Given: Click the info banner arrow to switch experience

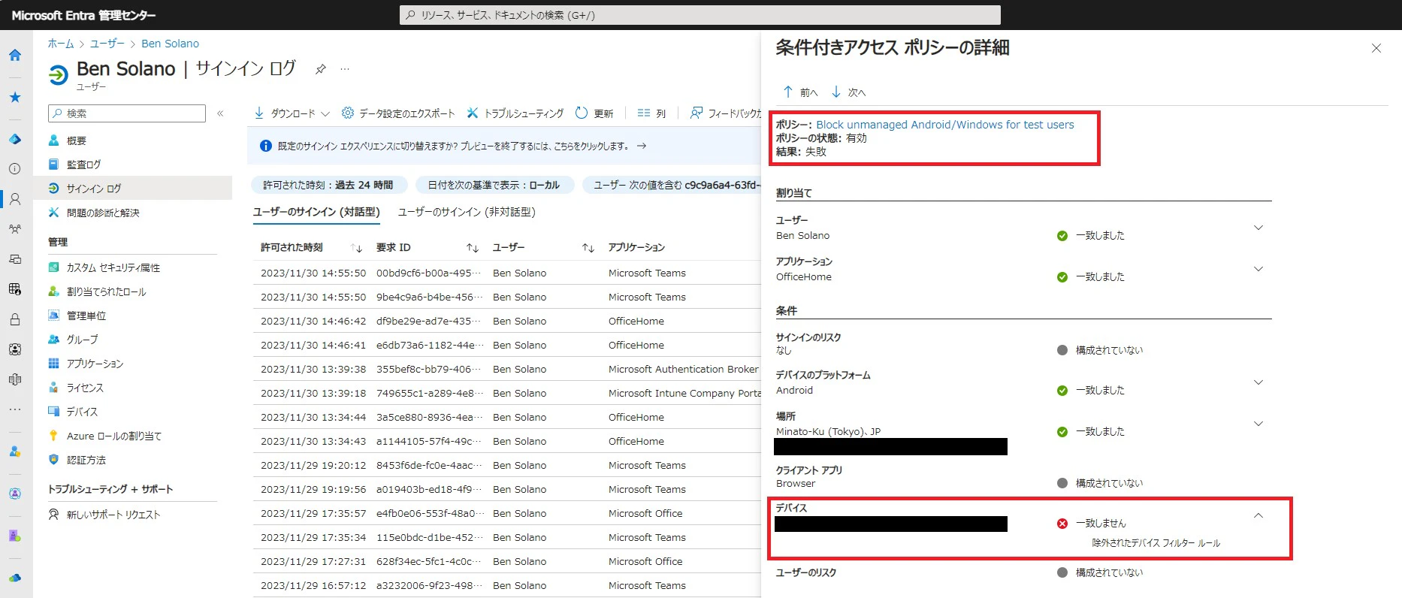Looking at the screenshot, I should pos(642,146).
